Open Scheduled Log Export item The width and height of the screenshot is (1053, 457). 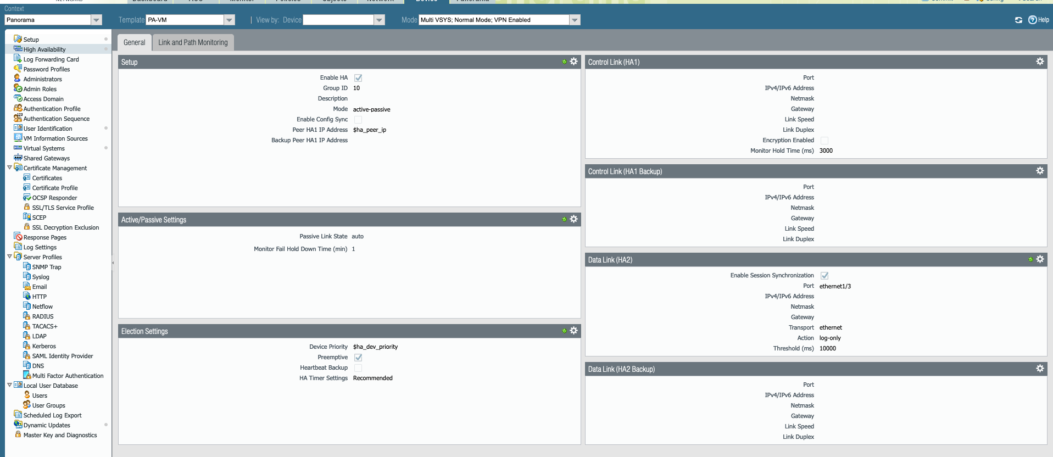point(52,415)
